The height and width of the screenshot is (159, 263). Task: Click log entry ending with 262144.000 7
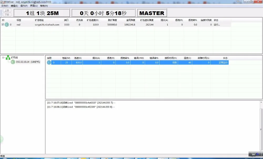coord(81,103)
